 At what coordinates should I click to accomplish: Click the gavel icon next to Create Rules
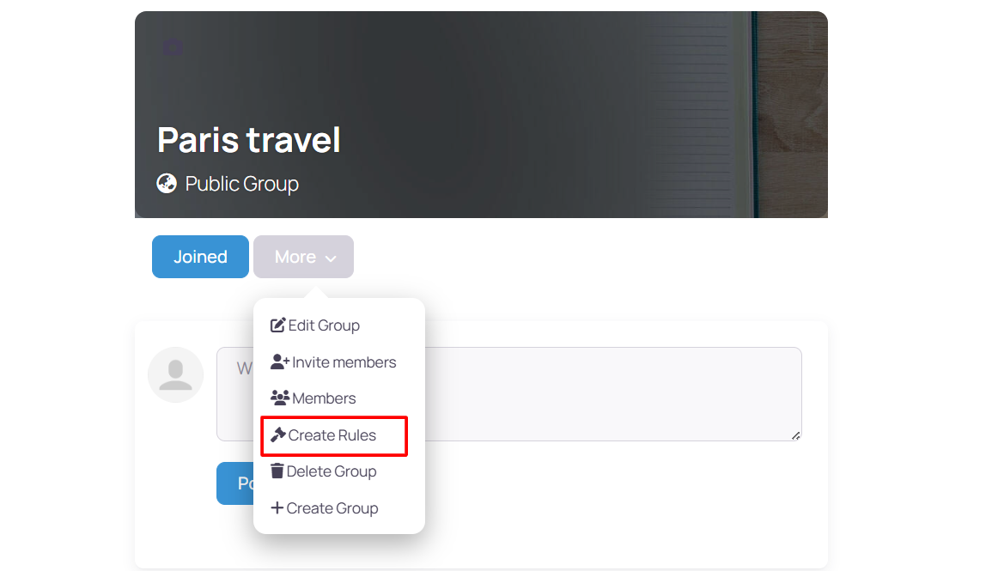(x=279, y=434)
